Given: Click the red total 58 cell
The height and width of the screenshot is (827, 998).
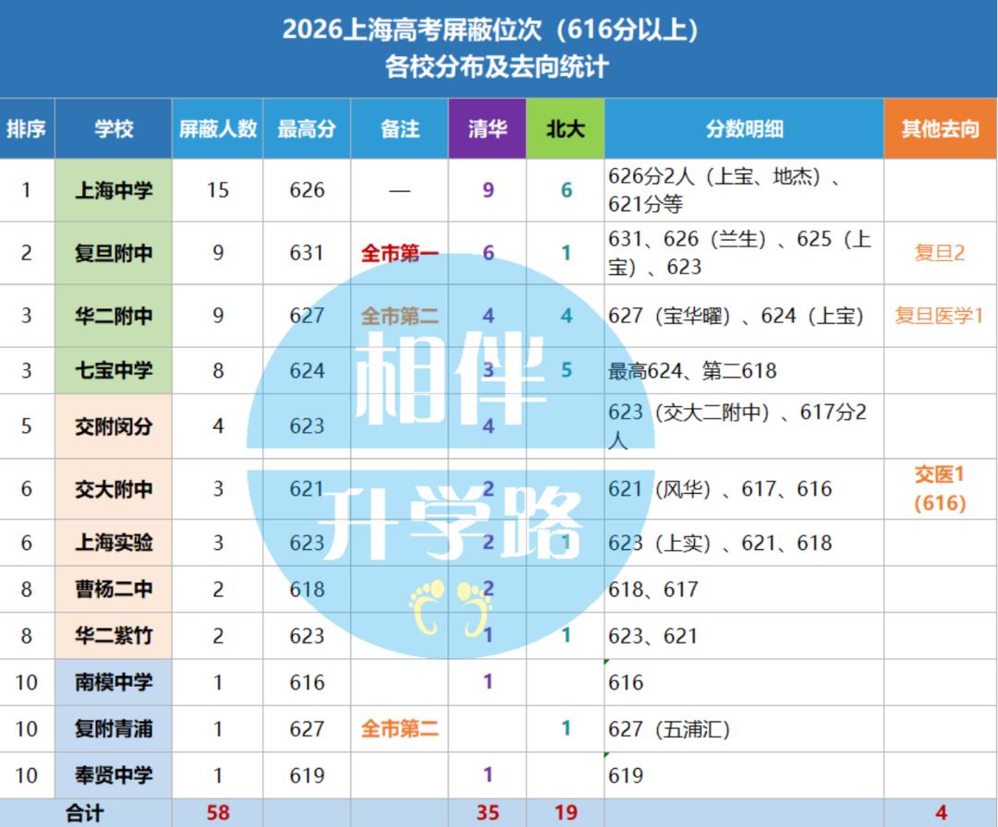Looking at the screenshot, I should (x=218, y=813).
